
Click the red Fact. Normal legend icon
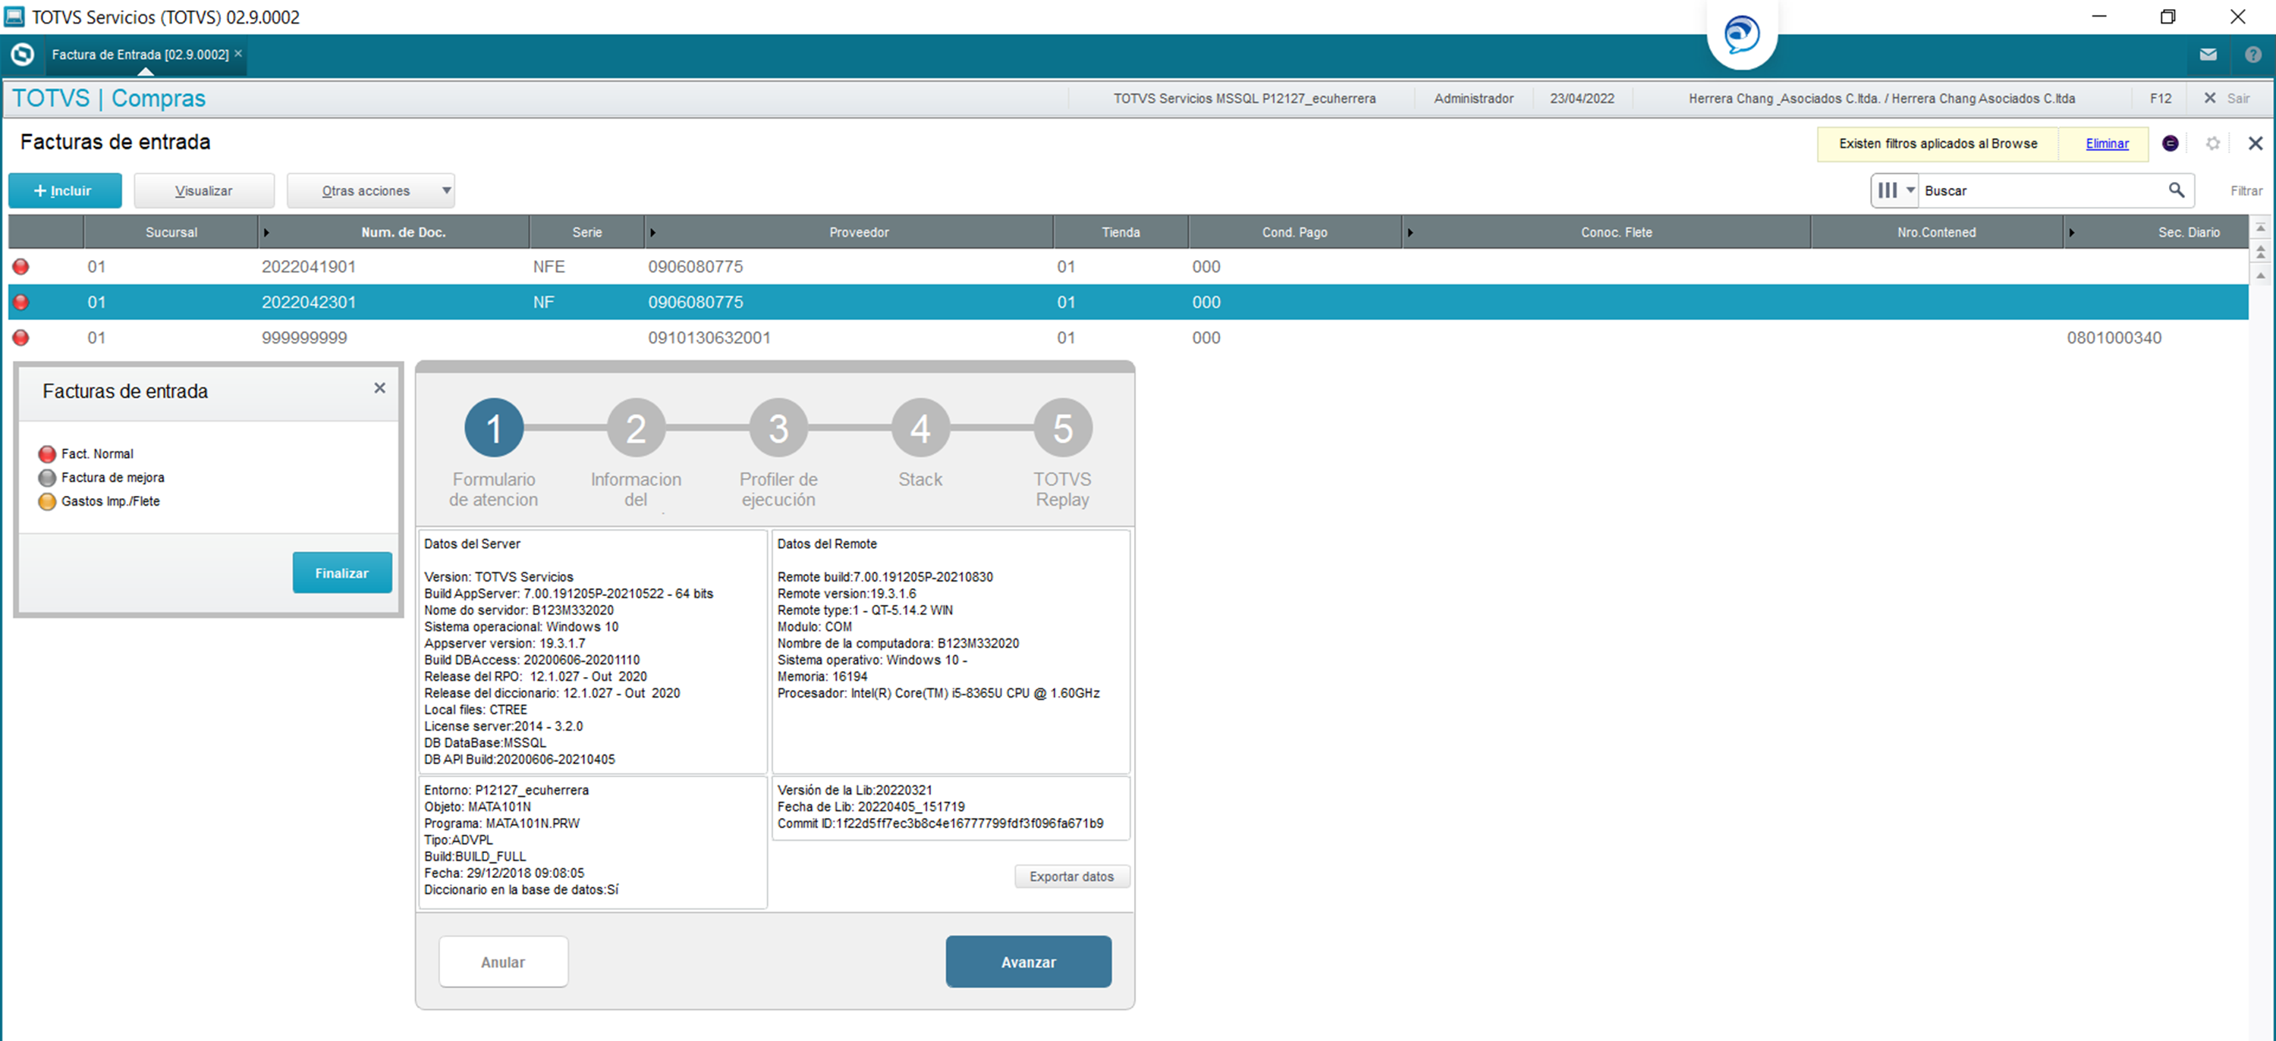tap(47, 454)
